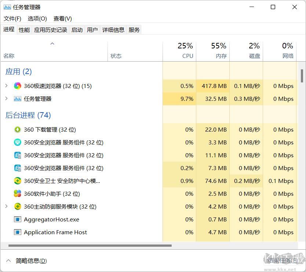Click the Application Frame Host icon
306x272 pixels.
pyautogui.click(x=17, y=232)
